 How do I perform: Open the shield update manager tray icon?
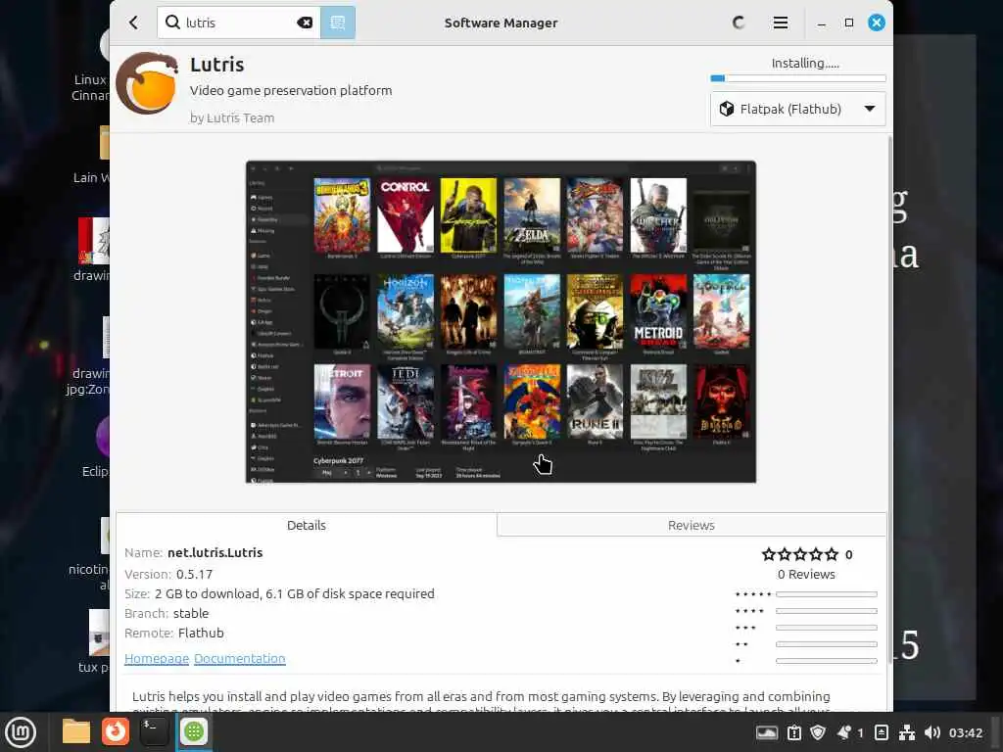[x=818, y=732]
